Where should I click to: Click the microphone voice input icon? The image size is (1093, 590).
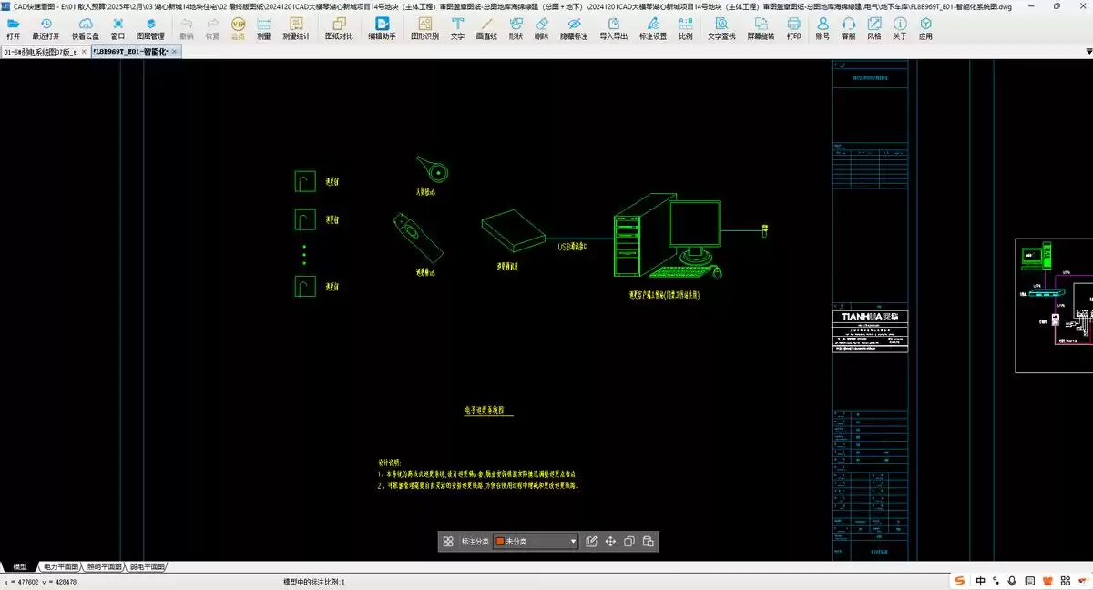click(1013, 581)
